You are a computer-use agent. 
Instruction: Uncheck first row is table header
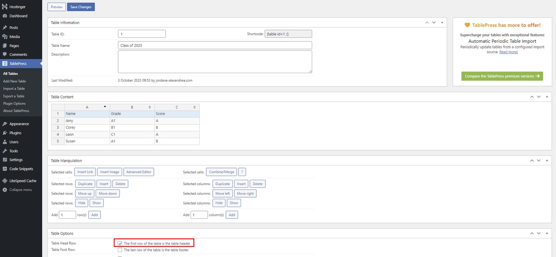point(120,243)
